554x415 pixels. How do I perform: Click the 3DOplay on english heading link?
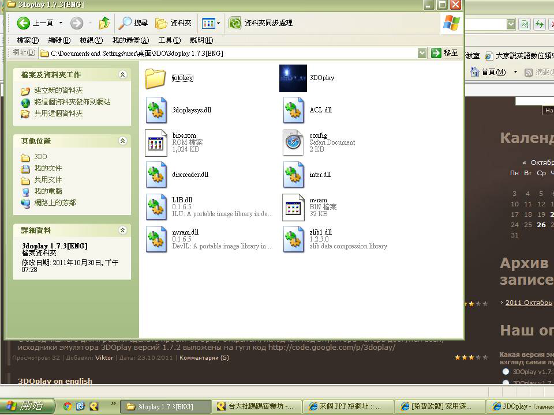pos(55,381)
